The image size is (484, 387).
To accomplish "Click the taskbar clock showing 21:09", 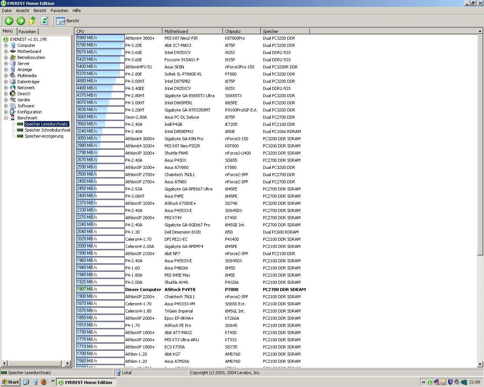I will pos(475,382).
